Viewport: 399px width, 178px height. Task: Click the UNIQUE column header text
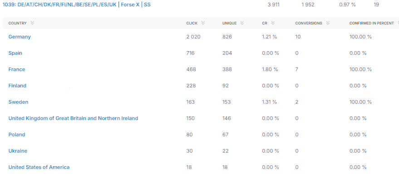coord(230,23)
